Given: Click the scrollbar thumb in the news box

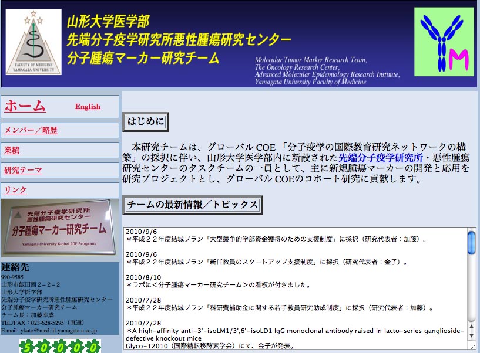Looking at the screenshot, I should point(471,243).
